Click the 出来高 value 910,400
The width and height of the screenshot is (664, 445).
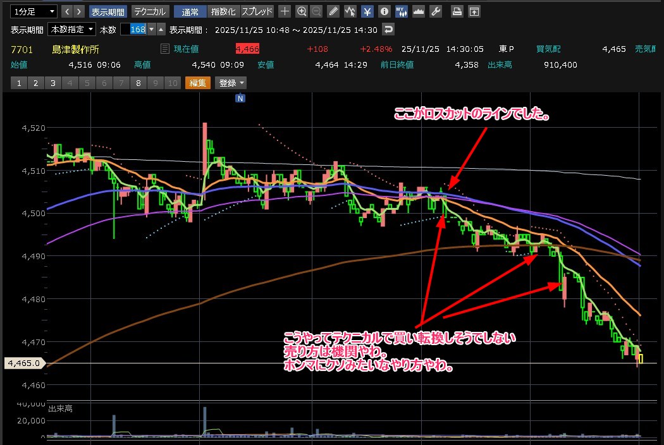click(x=560, y=64)
